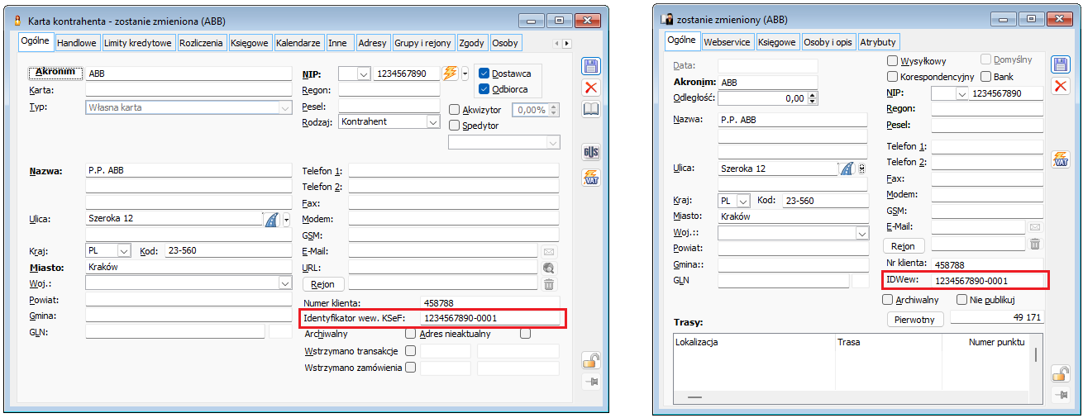Expand the arrow next to the lightning icon
The width and height of the screenshot is (1083, 418).
tap(465, 73)
